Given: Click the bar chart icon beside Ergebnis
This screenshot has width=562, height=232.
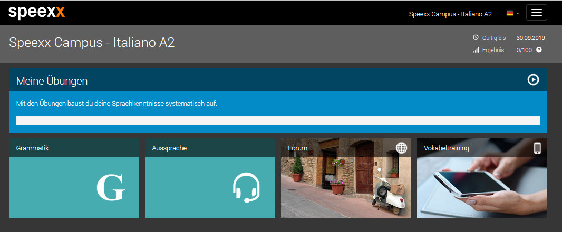Looking at the screenshot, I should click(476, 50).
